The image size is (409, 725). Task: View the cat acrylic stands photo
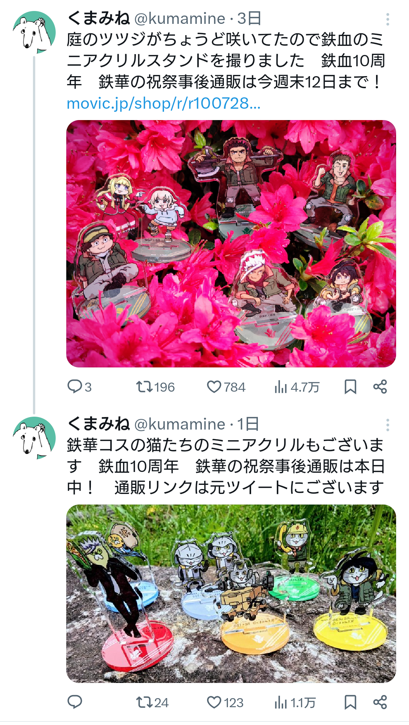coord(231,594)
